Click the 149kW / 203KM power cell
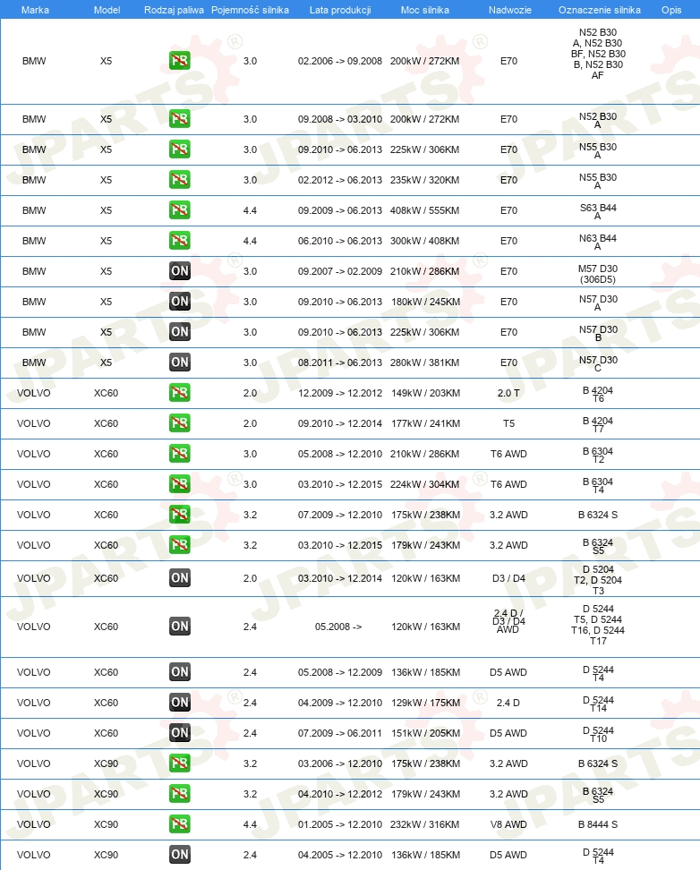 point(426,393)
